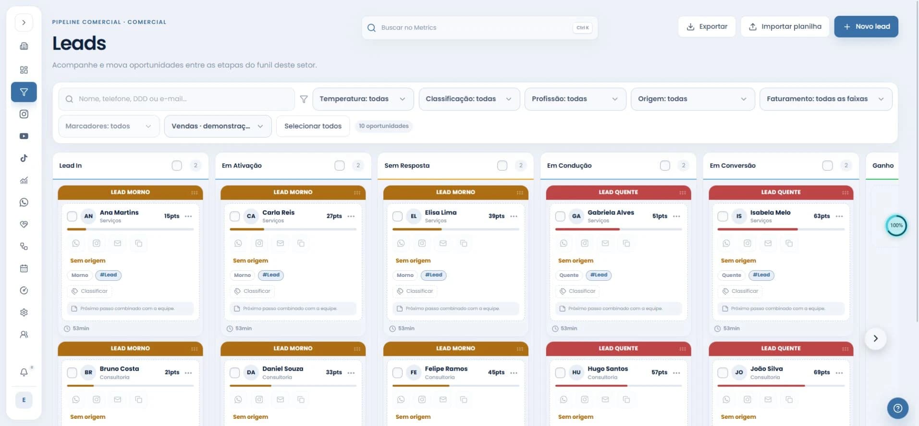Open the Profissão filter dropdown

575,99
